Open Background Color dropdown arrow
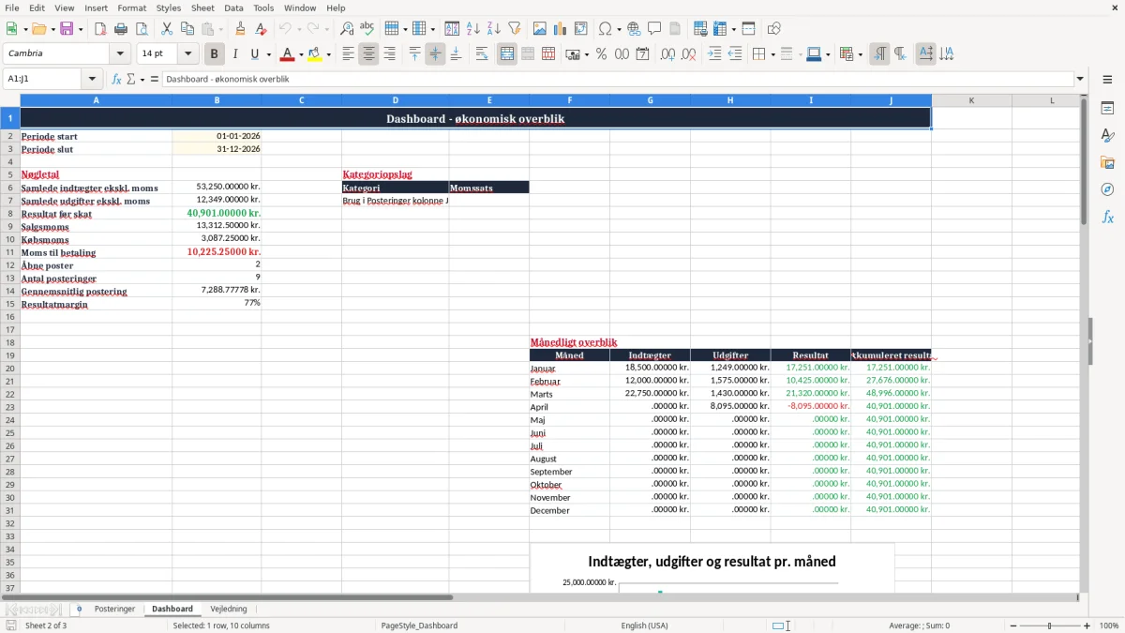Viewport: 1125px width, 633px height. 328,54
